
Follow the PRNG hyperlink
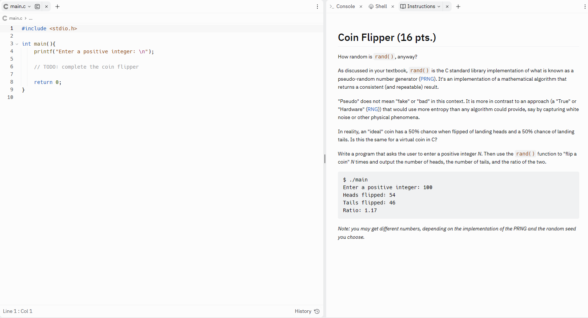(427, 79)
